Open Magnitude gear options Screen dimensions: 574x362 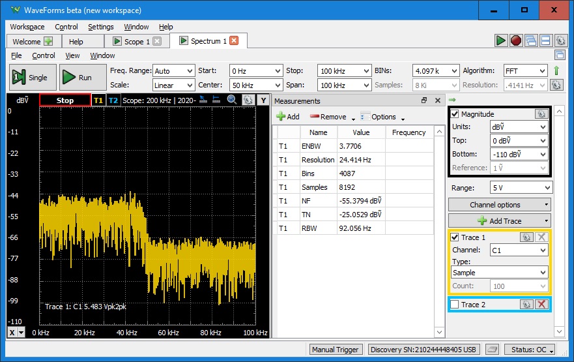(541, 114)
